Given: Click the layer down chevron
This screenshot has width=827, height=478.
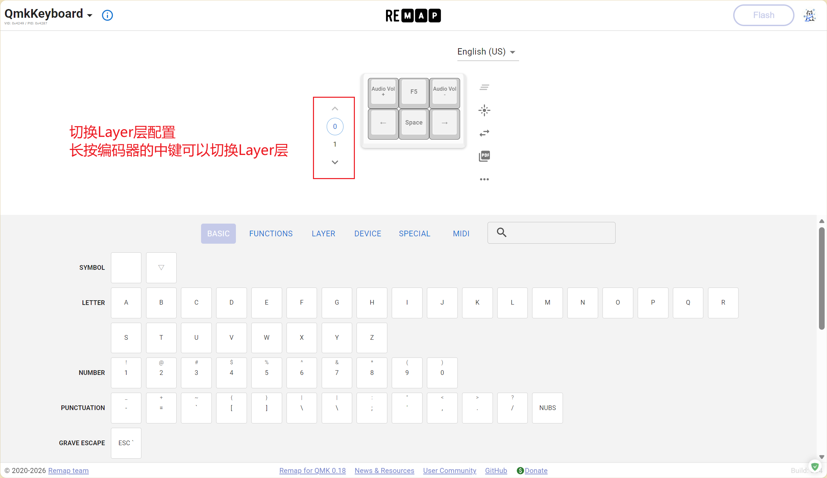Looking at the screenshot, I should point(335,162).
